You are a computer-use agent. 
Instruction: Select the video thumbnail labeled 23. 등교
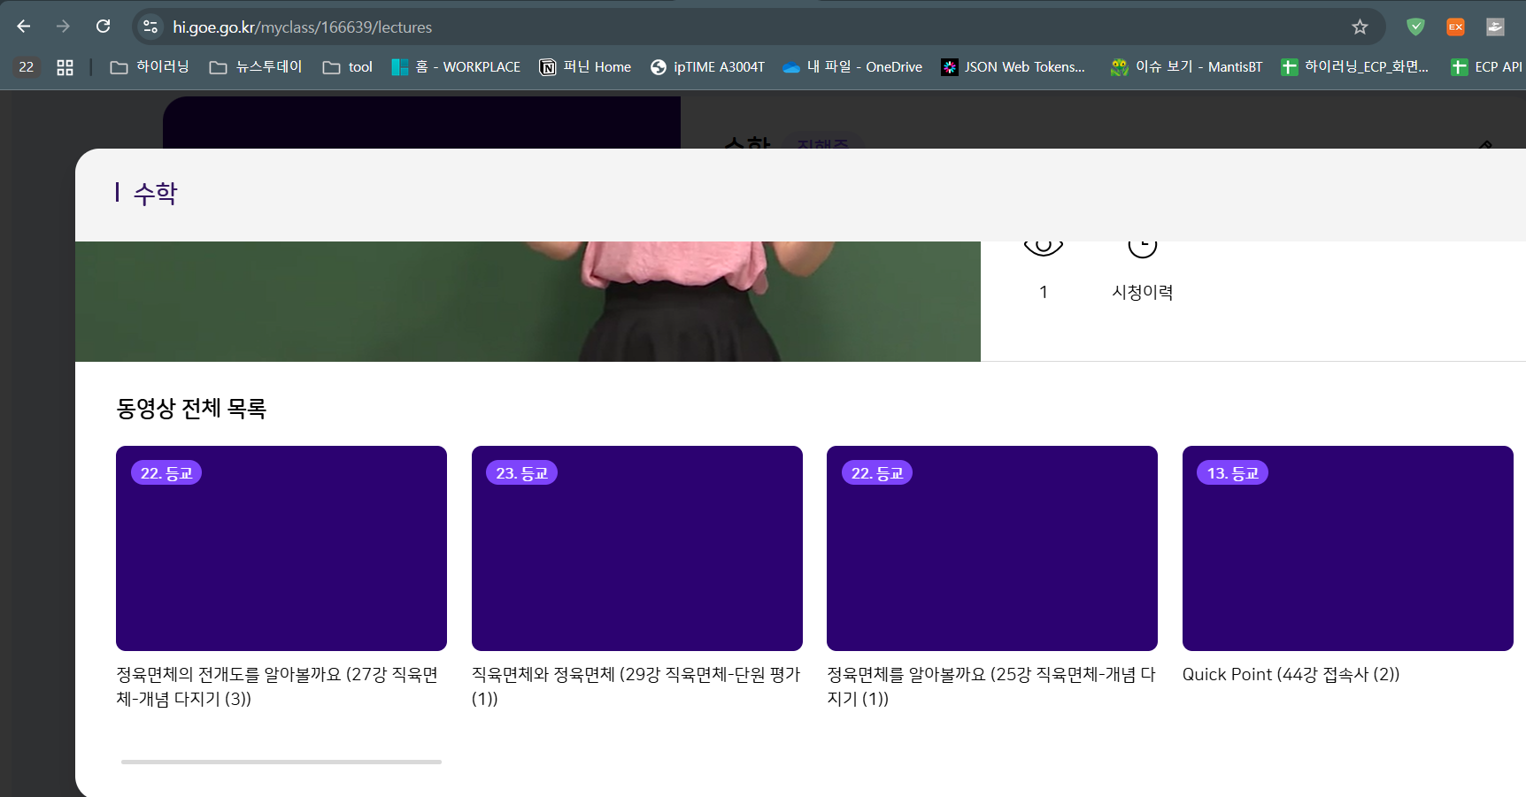pos(636,548)
